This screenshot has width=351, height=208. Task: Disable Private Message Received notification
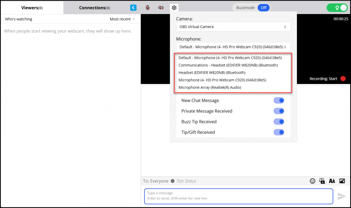click(x=279, y=111)
